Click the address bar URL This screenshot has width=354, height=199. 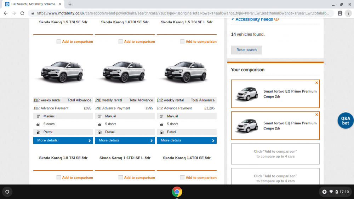pyautogui.click(x=182, y=13)
